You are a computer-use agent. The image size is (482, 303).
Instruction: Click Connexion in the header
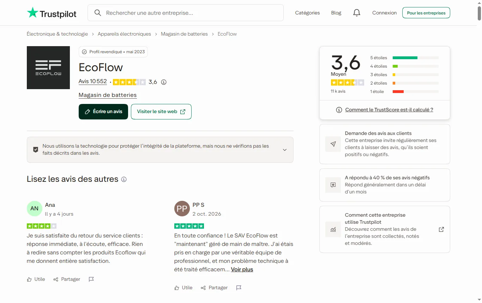(x=385, y=13)
